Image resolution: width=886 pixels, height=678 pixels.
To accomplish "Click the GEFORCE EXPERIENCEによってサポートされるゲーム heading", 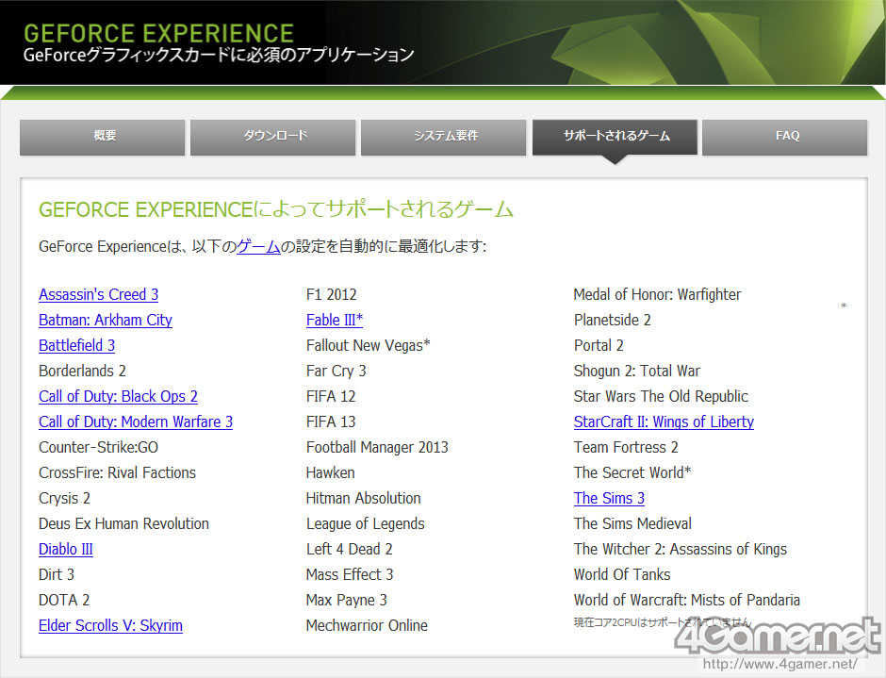I will click(x=276, y=209).
